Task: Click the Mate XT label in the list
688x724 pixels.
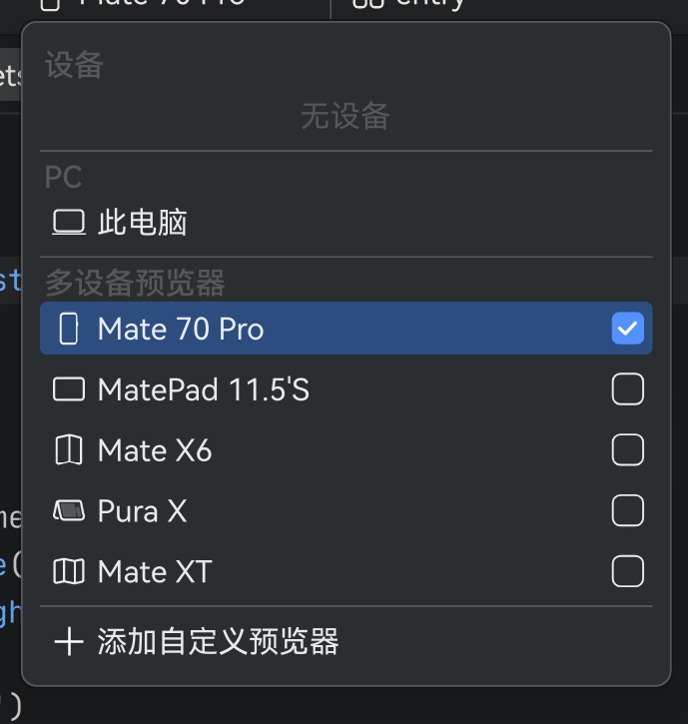Action: (155, 571)
